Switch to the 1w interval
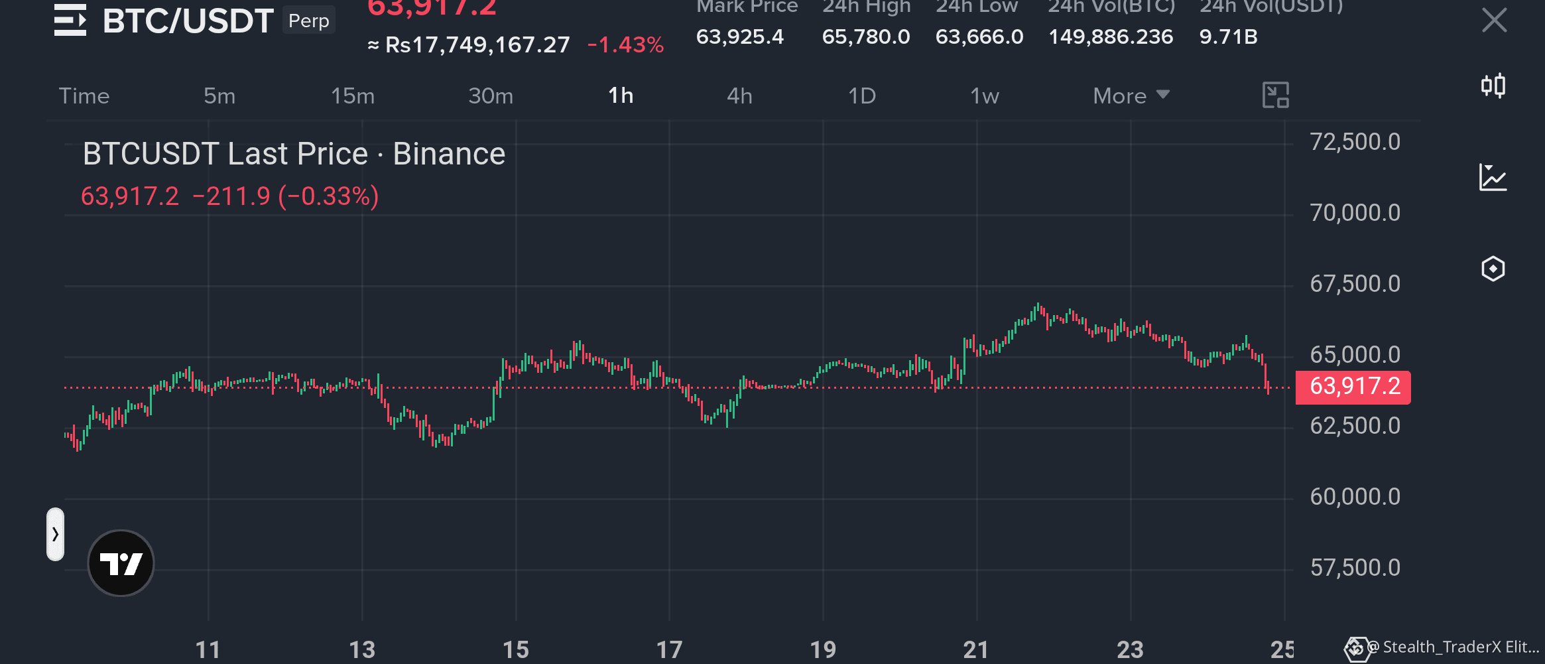1545x664 pixels. pos(985,96)
